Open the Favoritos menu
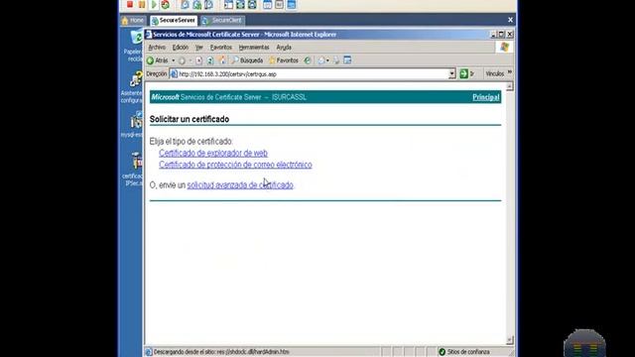The width and height of the screenshot is (635, 357). pos(220,48)
